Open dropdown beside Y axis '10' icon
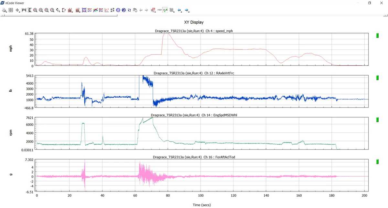Image resolution: width=388 pixels, height=208 pixels. (80, 12)
